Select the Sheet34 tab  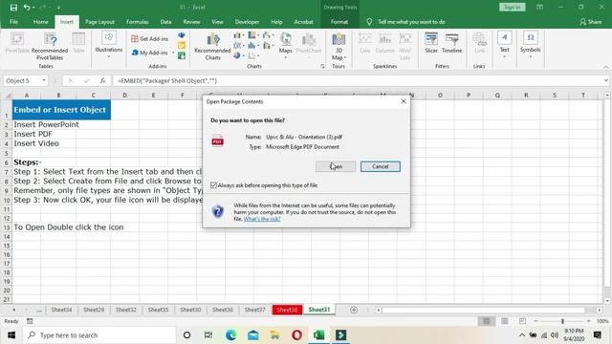tap(61, 310)
